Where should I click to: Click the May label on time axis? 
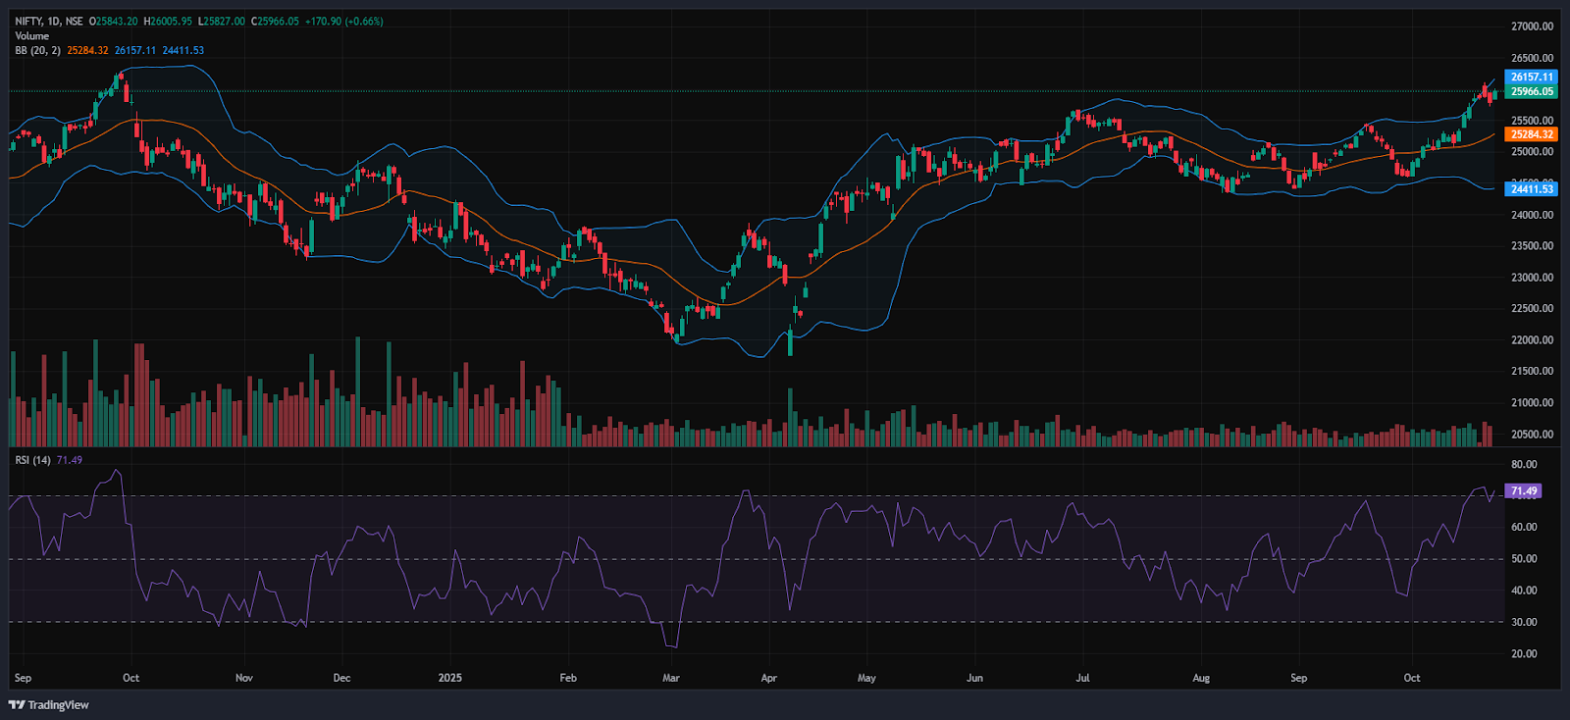coord(866,678)
